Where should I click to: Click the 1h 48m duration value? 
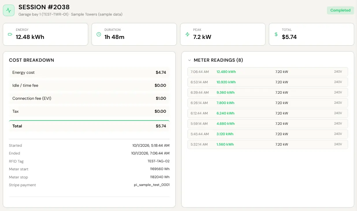114,37
